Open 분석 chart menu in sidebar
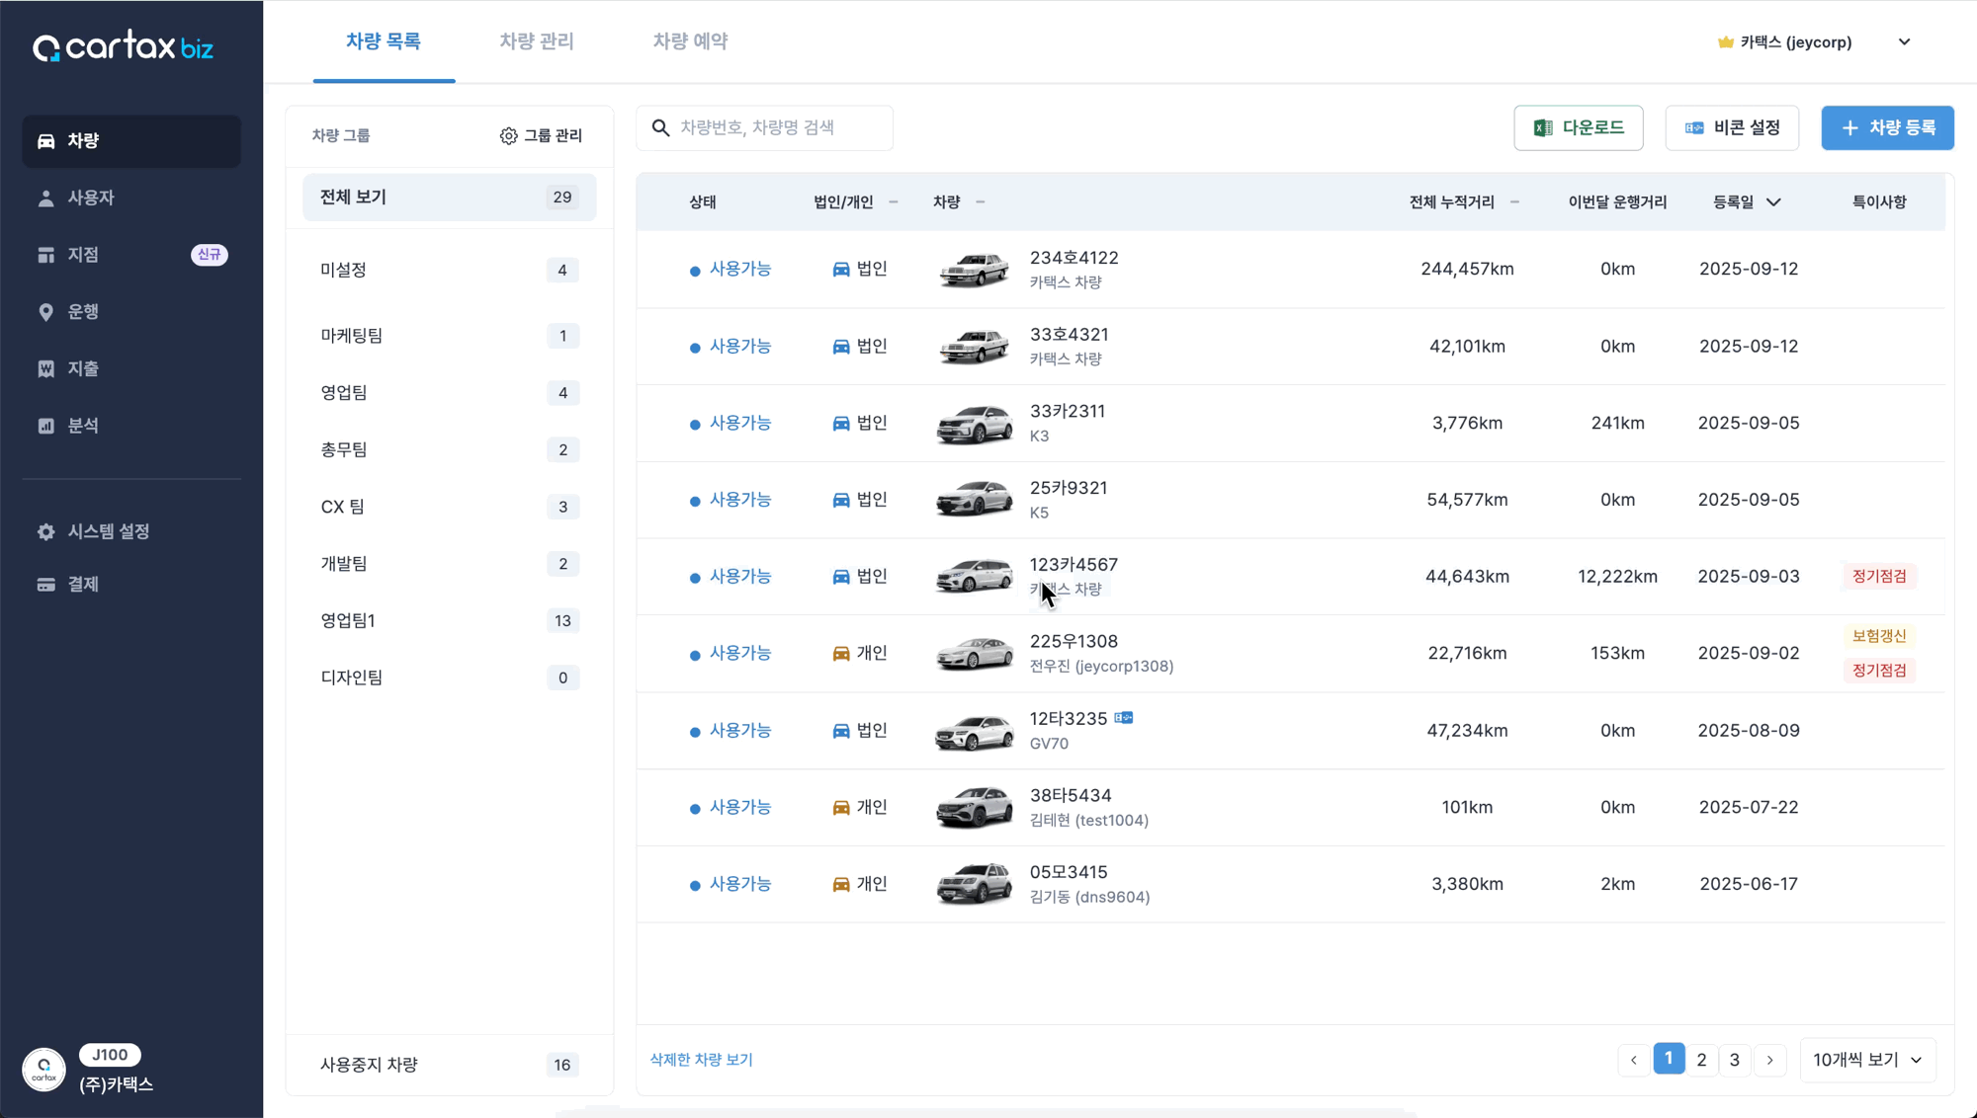This screenshot has width=1977, height=1118. point(46,426)
